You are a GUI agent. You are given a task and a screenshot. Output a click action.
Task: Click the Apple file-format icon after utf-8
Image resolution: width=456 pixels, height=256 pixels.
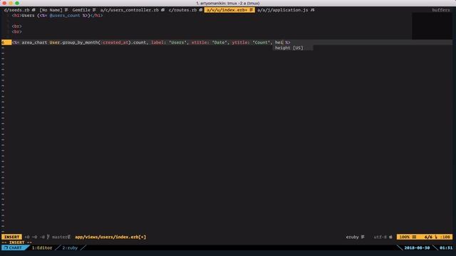(x=390, y=237)
